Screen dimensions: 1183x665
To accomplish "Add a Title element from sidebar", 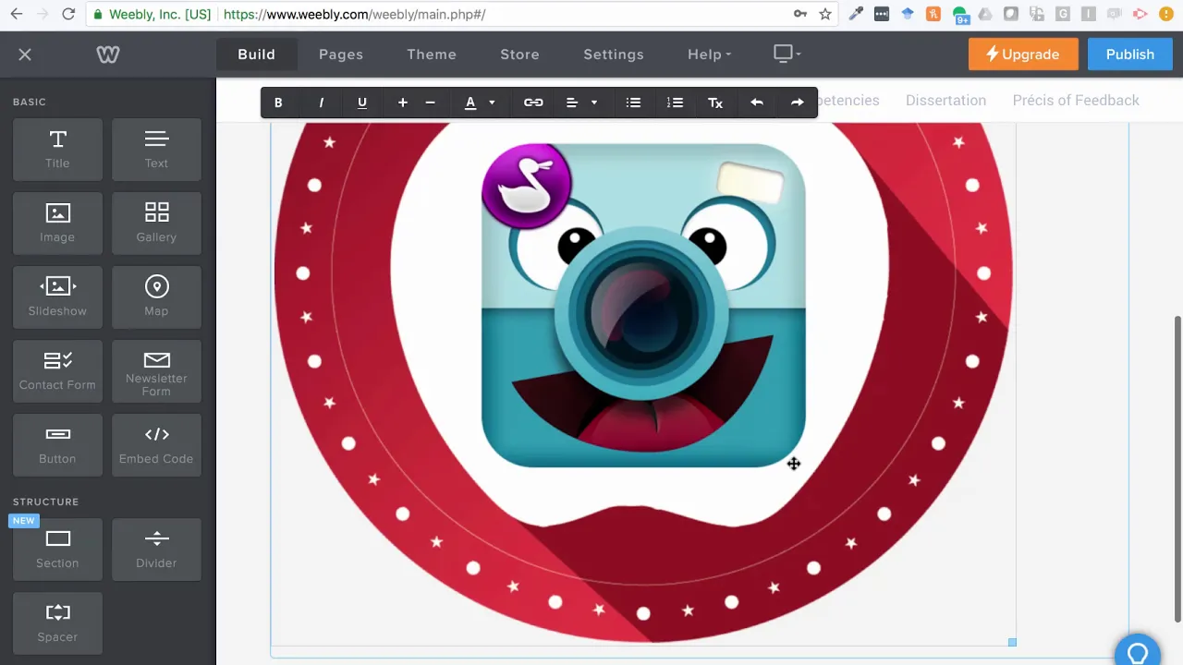I will (x=57, y=150).
